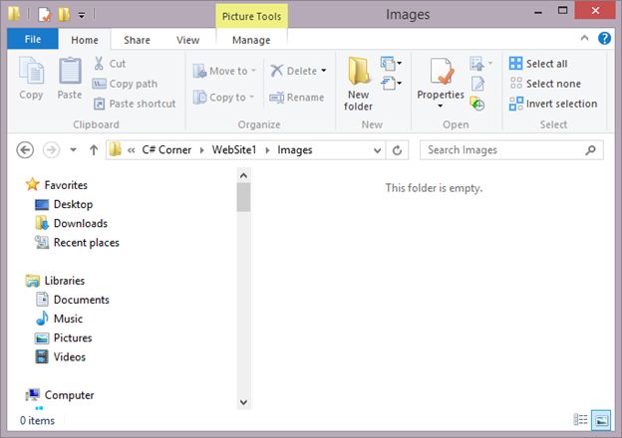The width and height of the screenshot is (622, 438).
Task: Expand the Properties dropdown arrow
Action: 441,106
